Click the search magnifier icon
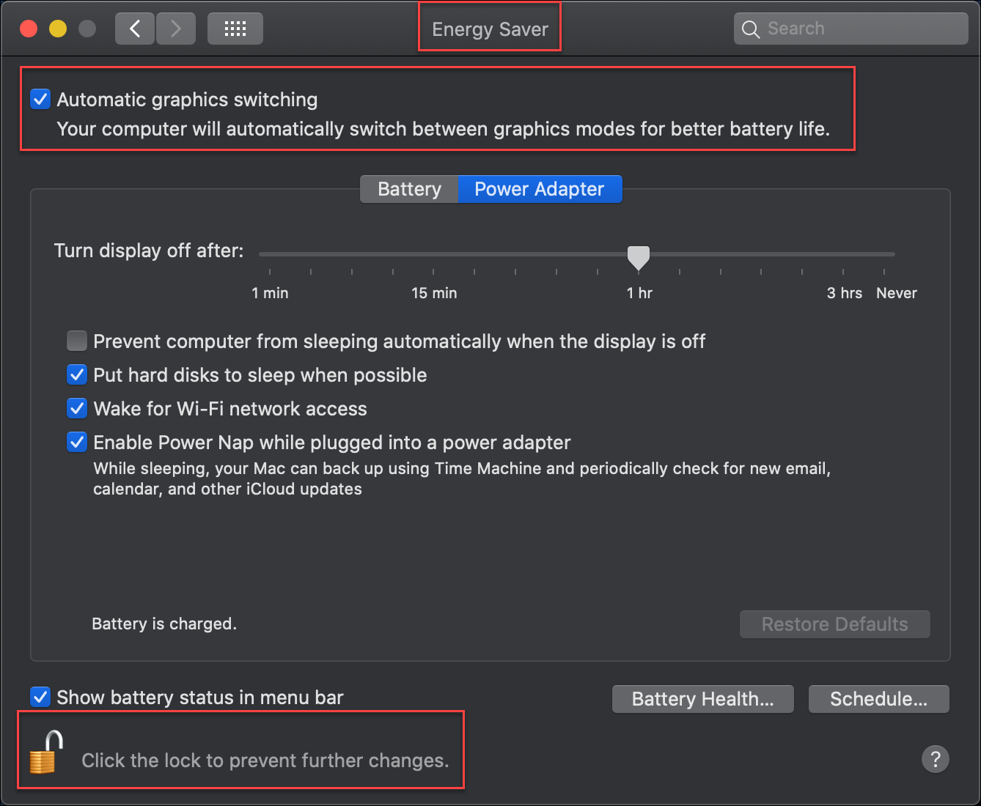This screenshot has width=981, height=806. point(751,29)
